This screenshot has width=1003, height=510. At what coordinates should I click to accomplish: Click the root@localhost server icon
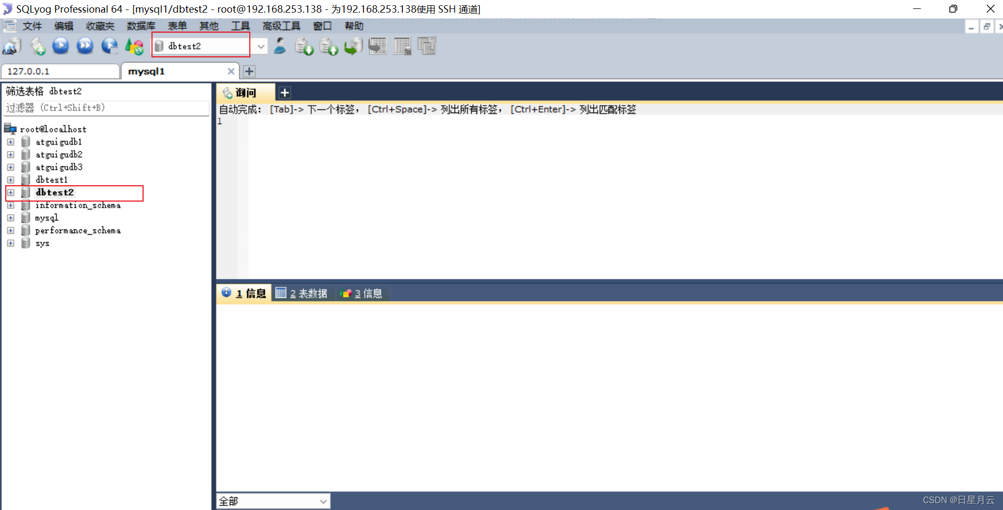[x=10, y=128]
